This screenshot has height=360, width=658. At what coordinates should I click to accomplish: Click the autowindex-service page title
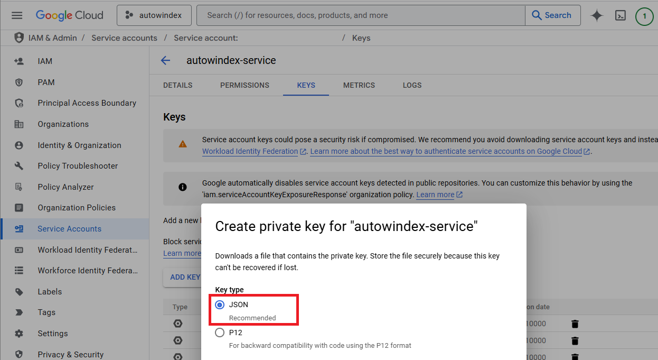231,60
